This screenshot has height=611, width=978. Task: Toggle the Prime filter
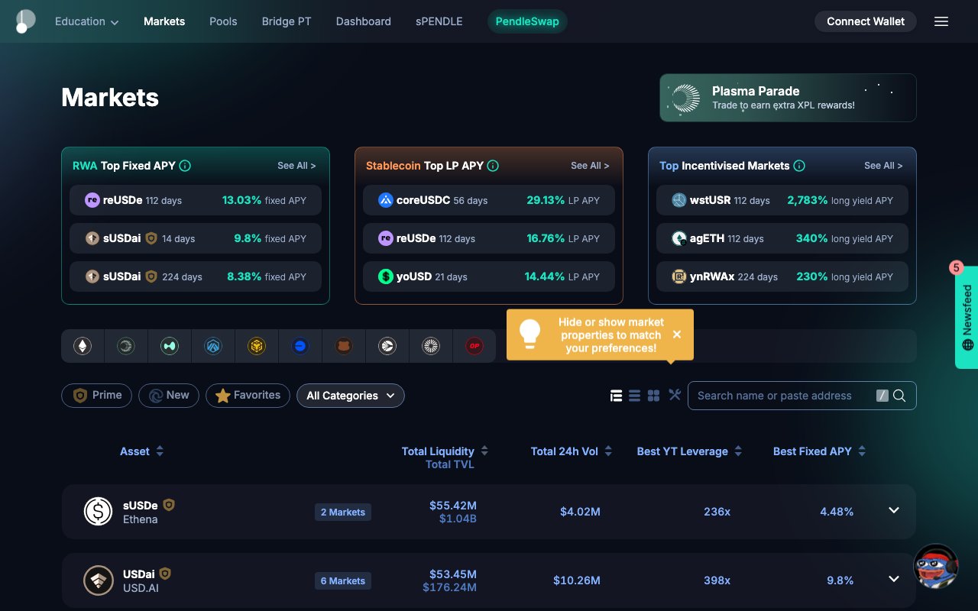pyautogui.click(x=96, y=395)
